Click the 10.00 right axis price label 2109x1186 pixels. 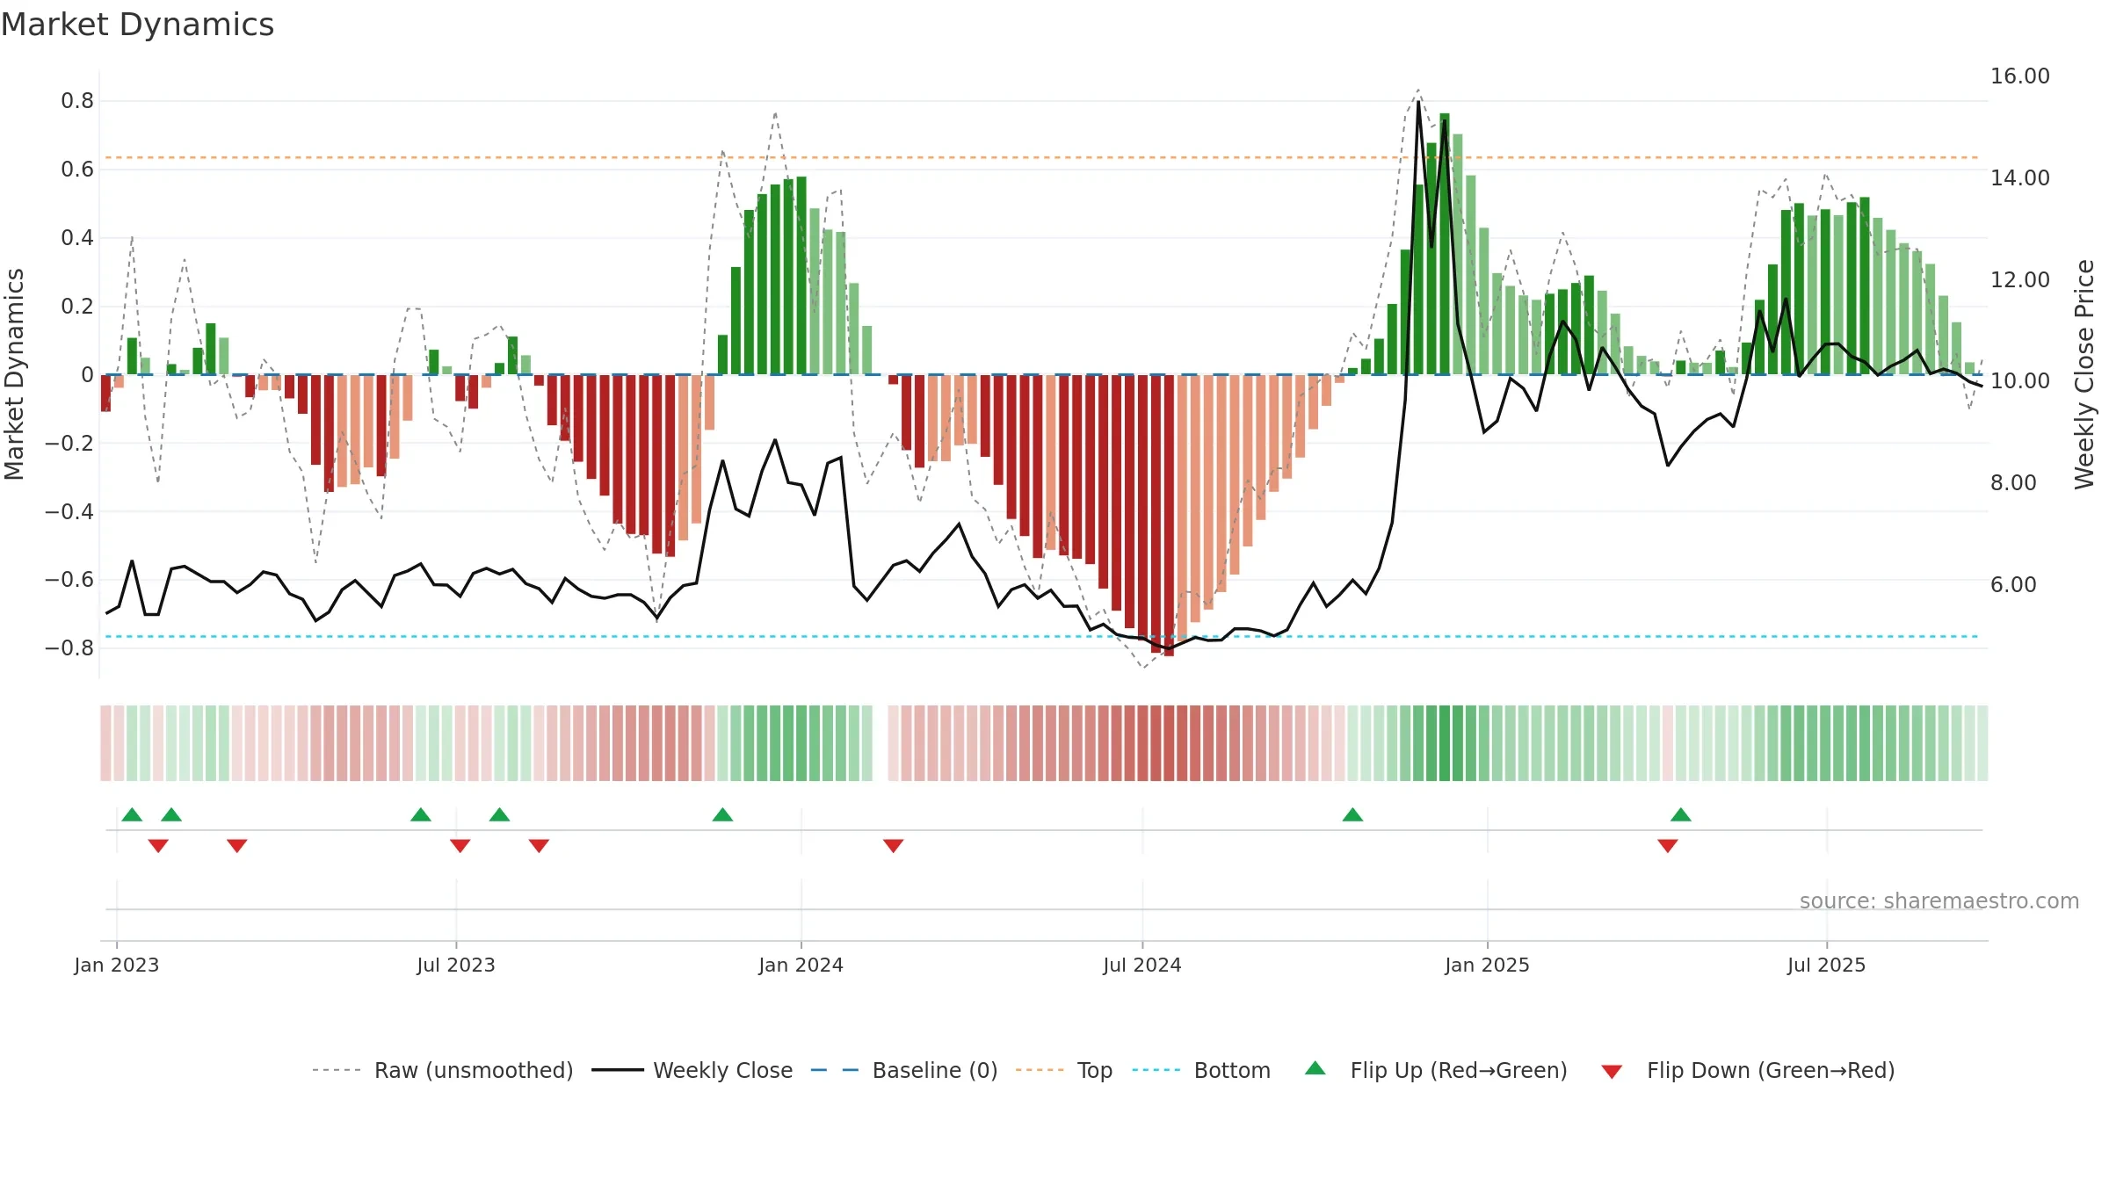pos(2020,381)
